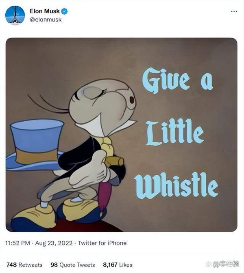The image size is (244, 273).
Task: Click the "Whistle" word in image
Action: tap(176, 185)
